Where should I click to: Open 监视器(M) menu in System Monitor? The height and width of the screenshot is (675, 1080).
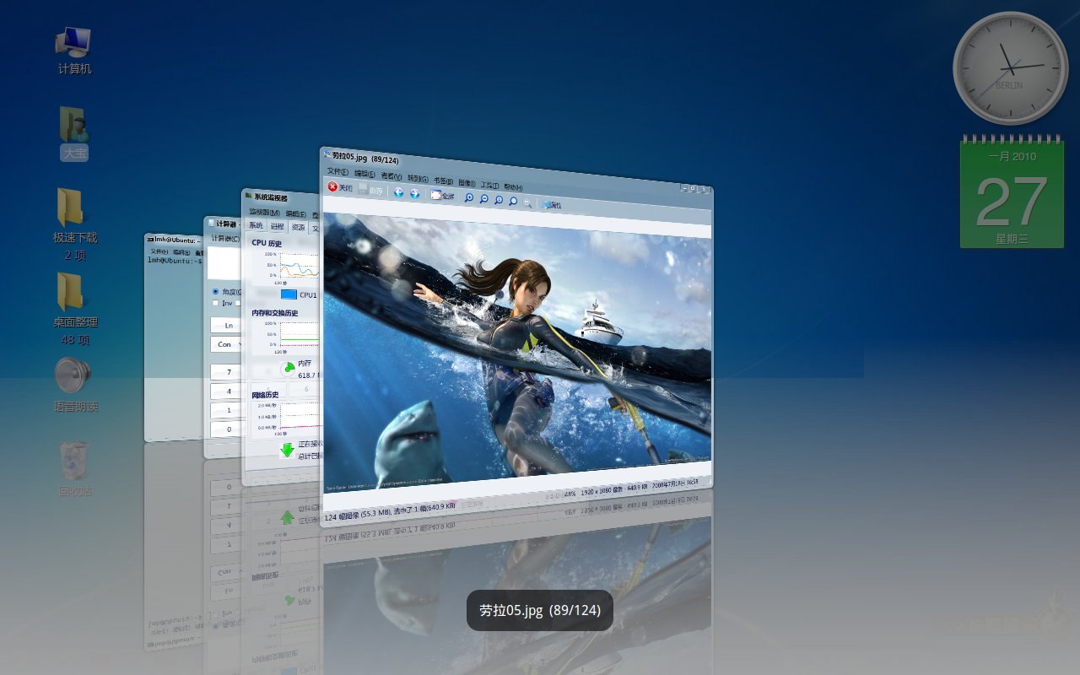264,213
